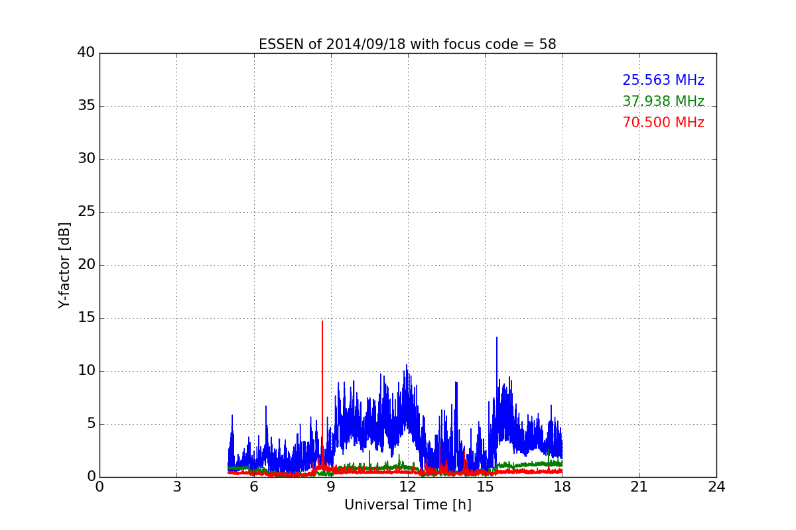The width and height of the screenshot is (796, 530).
Task: Click the x-axis tick label 24
Action: pos(716,486)
